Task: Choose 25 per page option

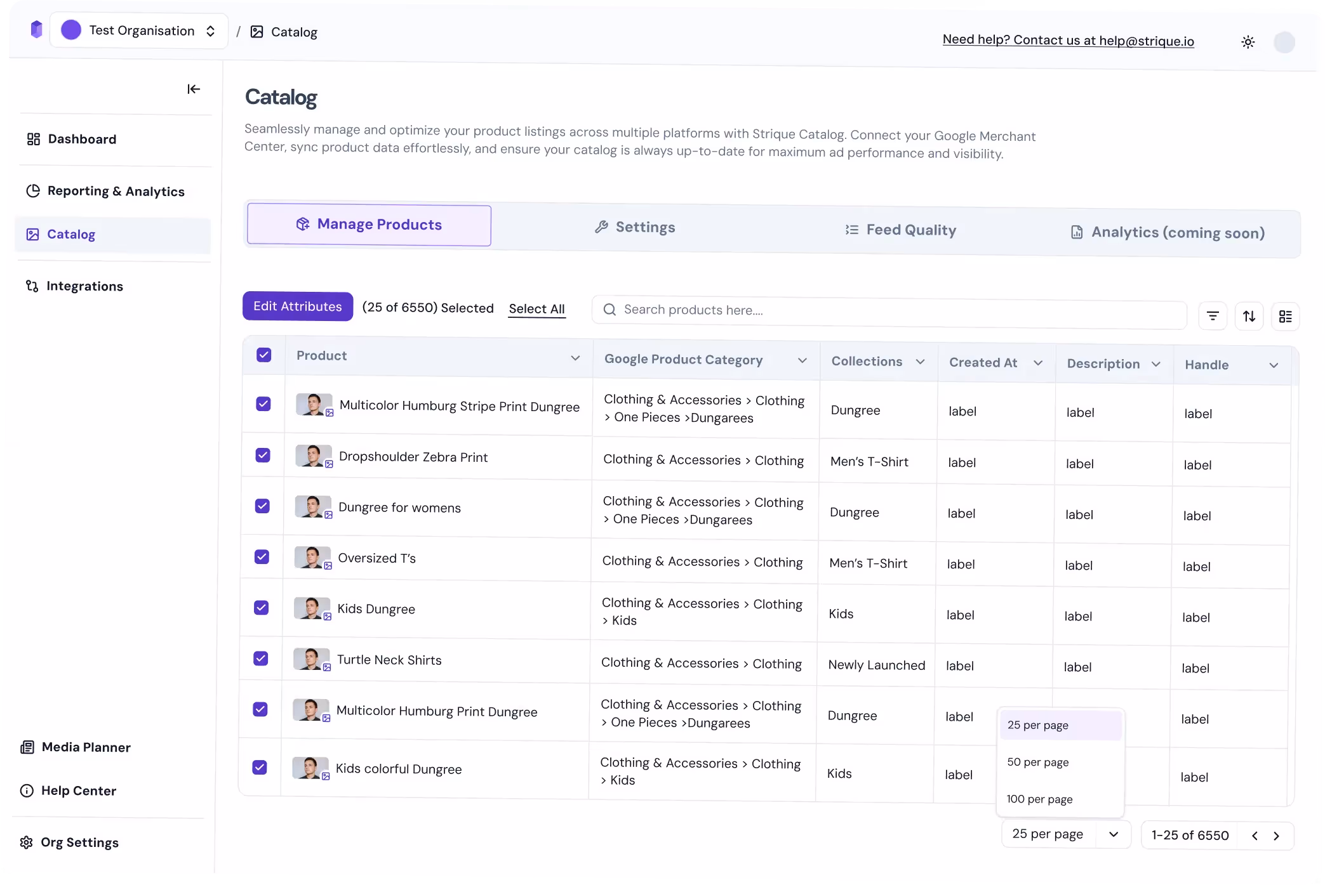Action: click(x=1060, y=725)
